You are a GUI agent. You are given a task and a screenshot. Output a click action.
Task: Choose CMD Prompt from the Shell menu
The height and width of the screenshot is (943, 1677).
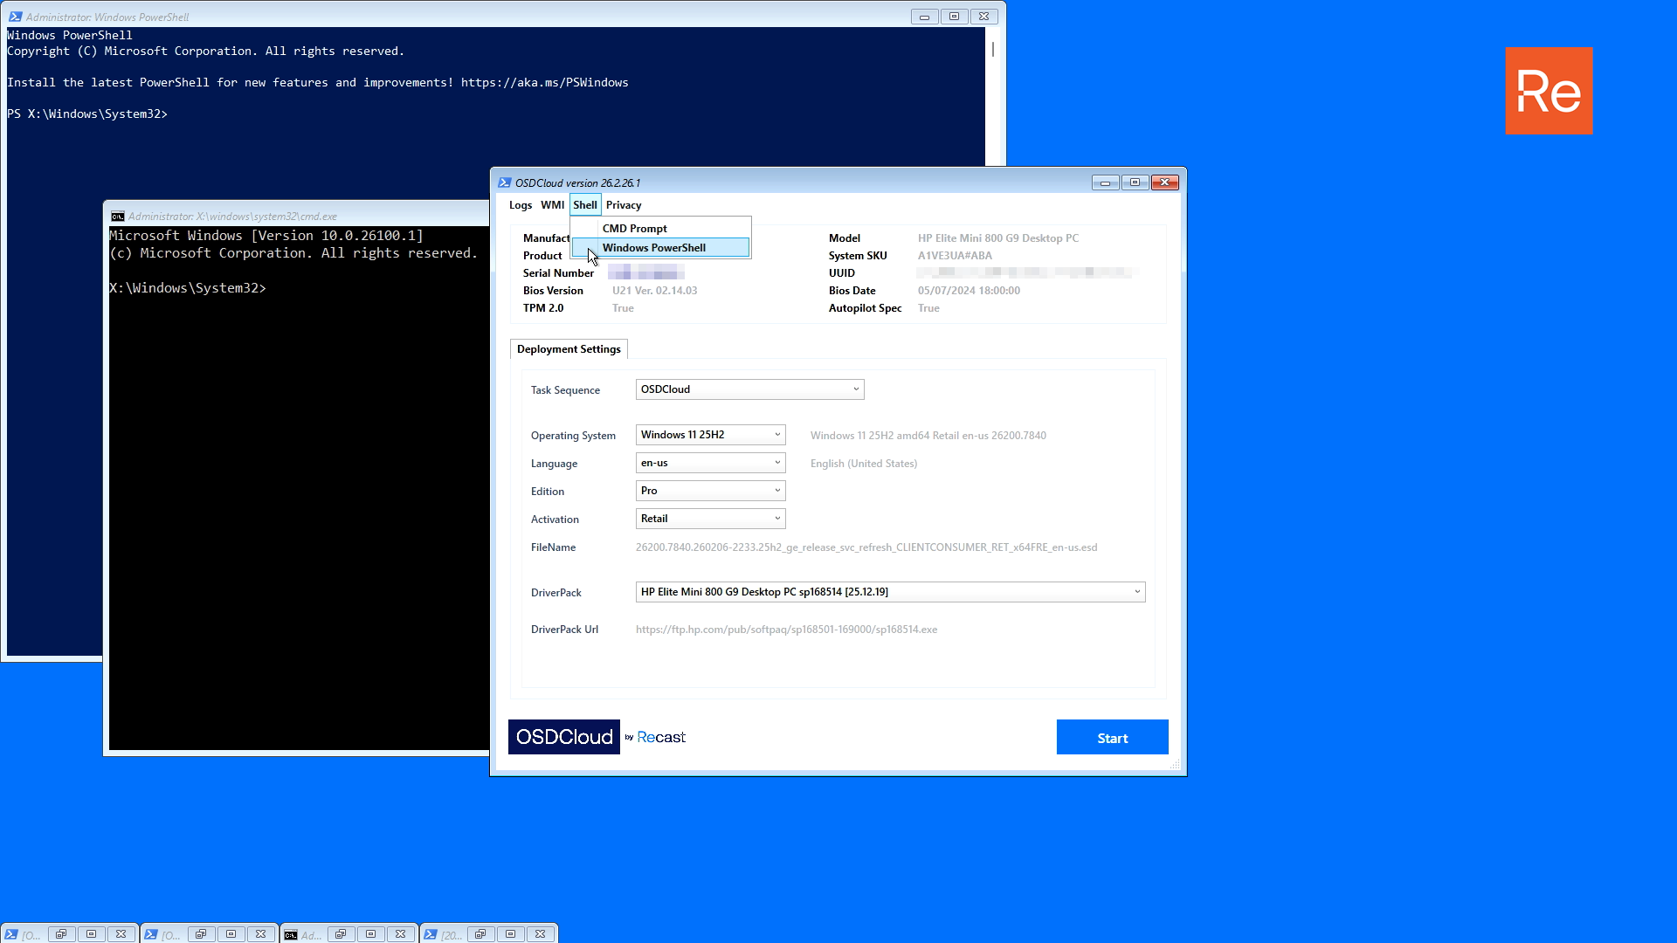(x=634, y=229)
